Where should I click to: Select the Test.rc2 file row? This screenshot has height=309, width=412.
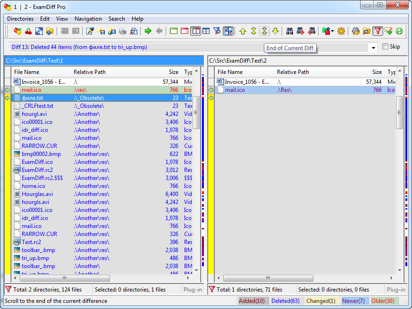(x=102, y=242)
